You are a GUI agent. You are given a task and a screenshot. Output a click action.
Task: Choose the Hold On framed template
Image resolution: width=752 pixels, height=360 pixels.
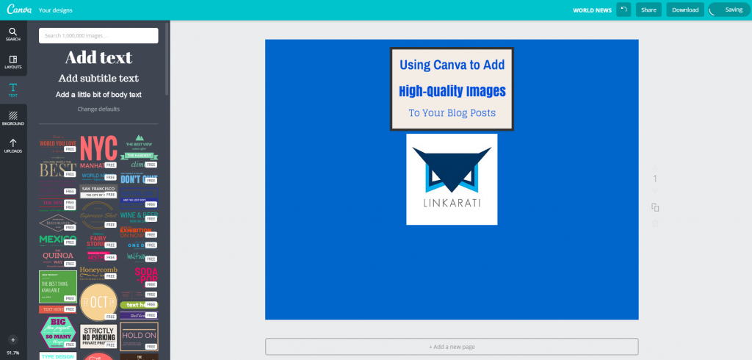coord(139,336)
